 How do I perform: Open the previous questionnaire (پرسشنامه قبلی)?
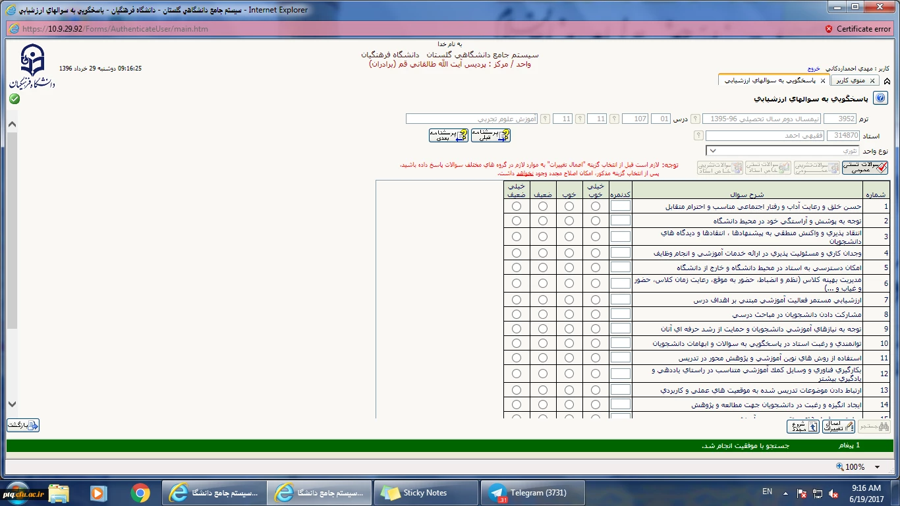click(x=491, y=135)
